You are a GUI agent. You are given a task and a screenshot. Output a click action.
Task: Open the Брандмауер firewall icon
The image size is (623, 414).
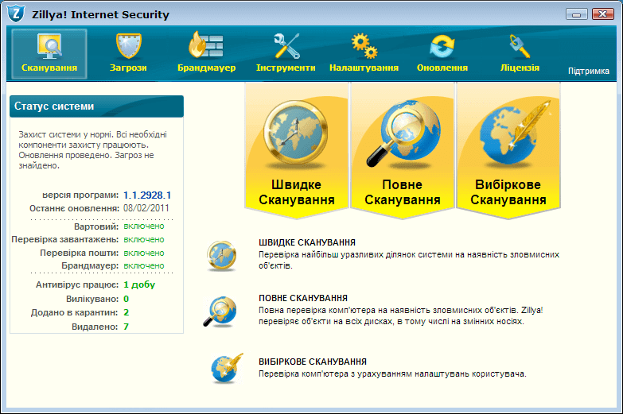[205, 44]
